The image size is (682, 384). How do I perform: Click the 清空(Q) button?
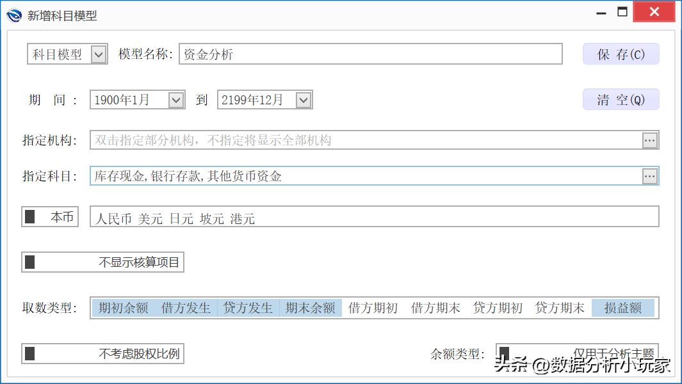point(620,100)
